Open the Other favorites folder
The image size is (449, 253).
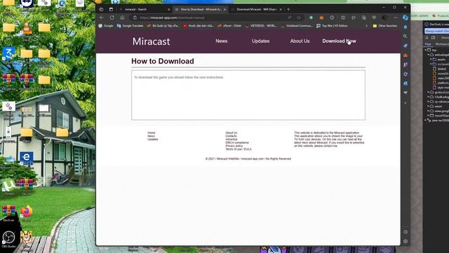pos(385,26)
